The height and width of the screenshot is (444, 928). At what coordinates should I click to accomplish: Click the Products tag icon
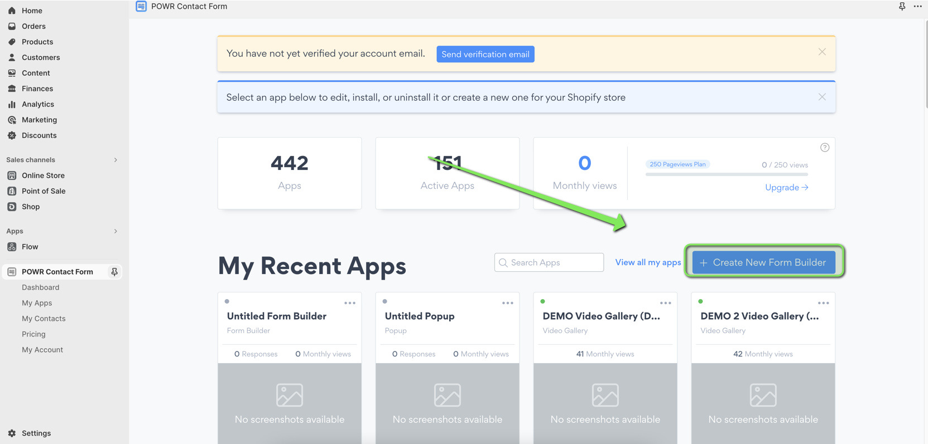click(12, 42)
